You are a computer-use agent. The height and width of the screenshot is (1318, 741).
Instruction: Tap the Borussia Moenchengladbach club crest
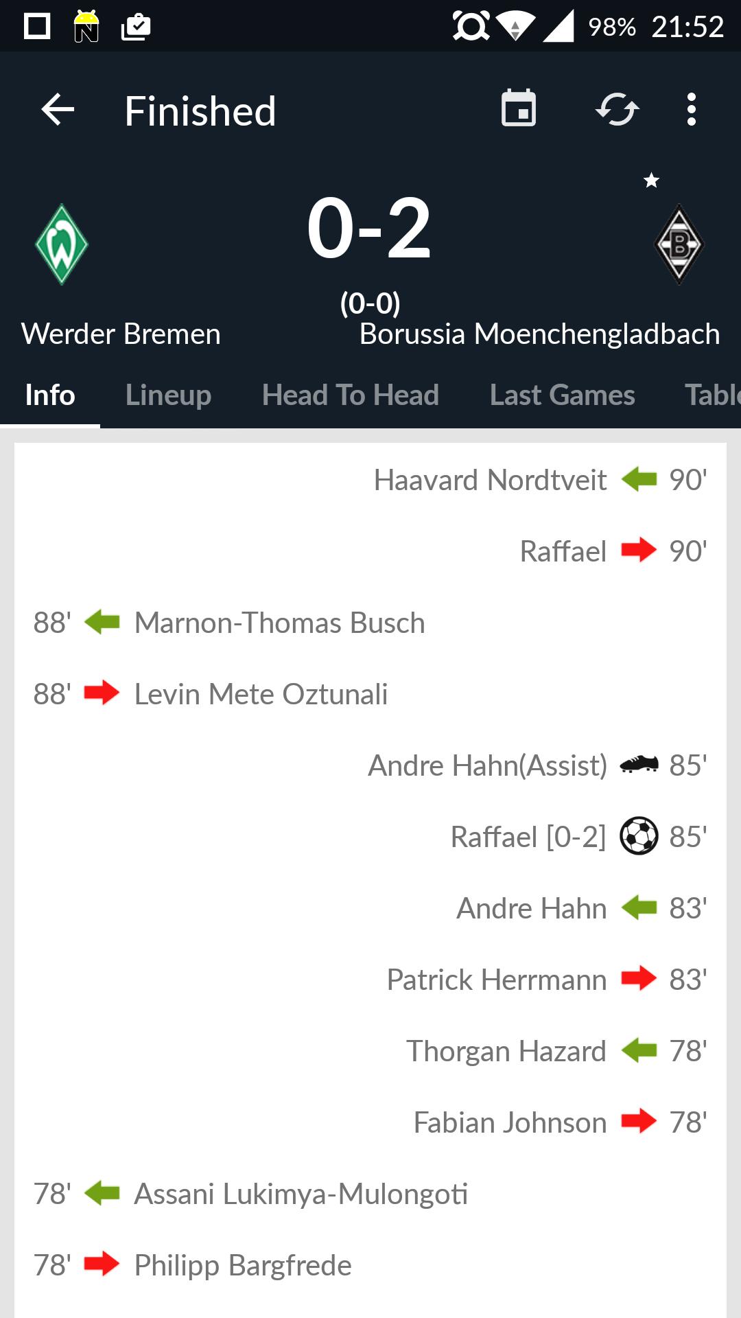point(679,245)
